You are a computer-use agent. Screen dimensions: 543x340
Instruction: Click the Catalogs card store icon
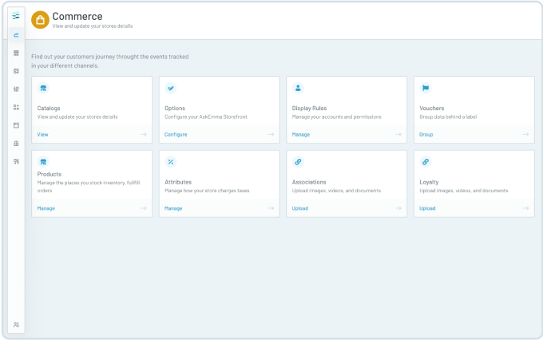(x=43, y=89)
